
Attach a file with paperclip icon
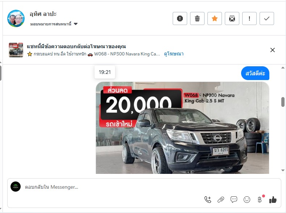click(x=221, y=200)
